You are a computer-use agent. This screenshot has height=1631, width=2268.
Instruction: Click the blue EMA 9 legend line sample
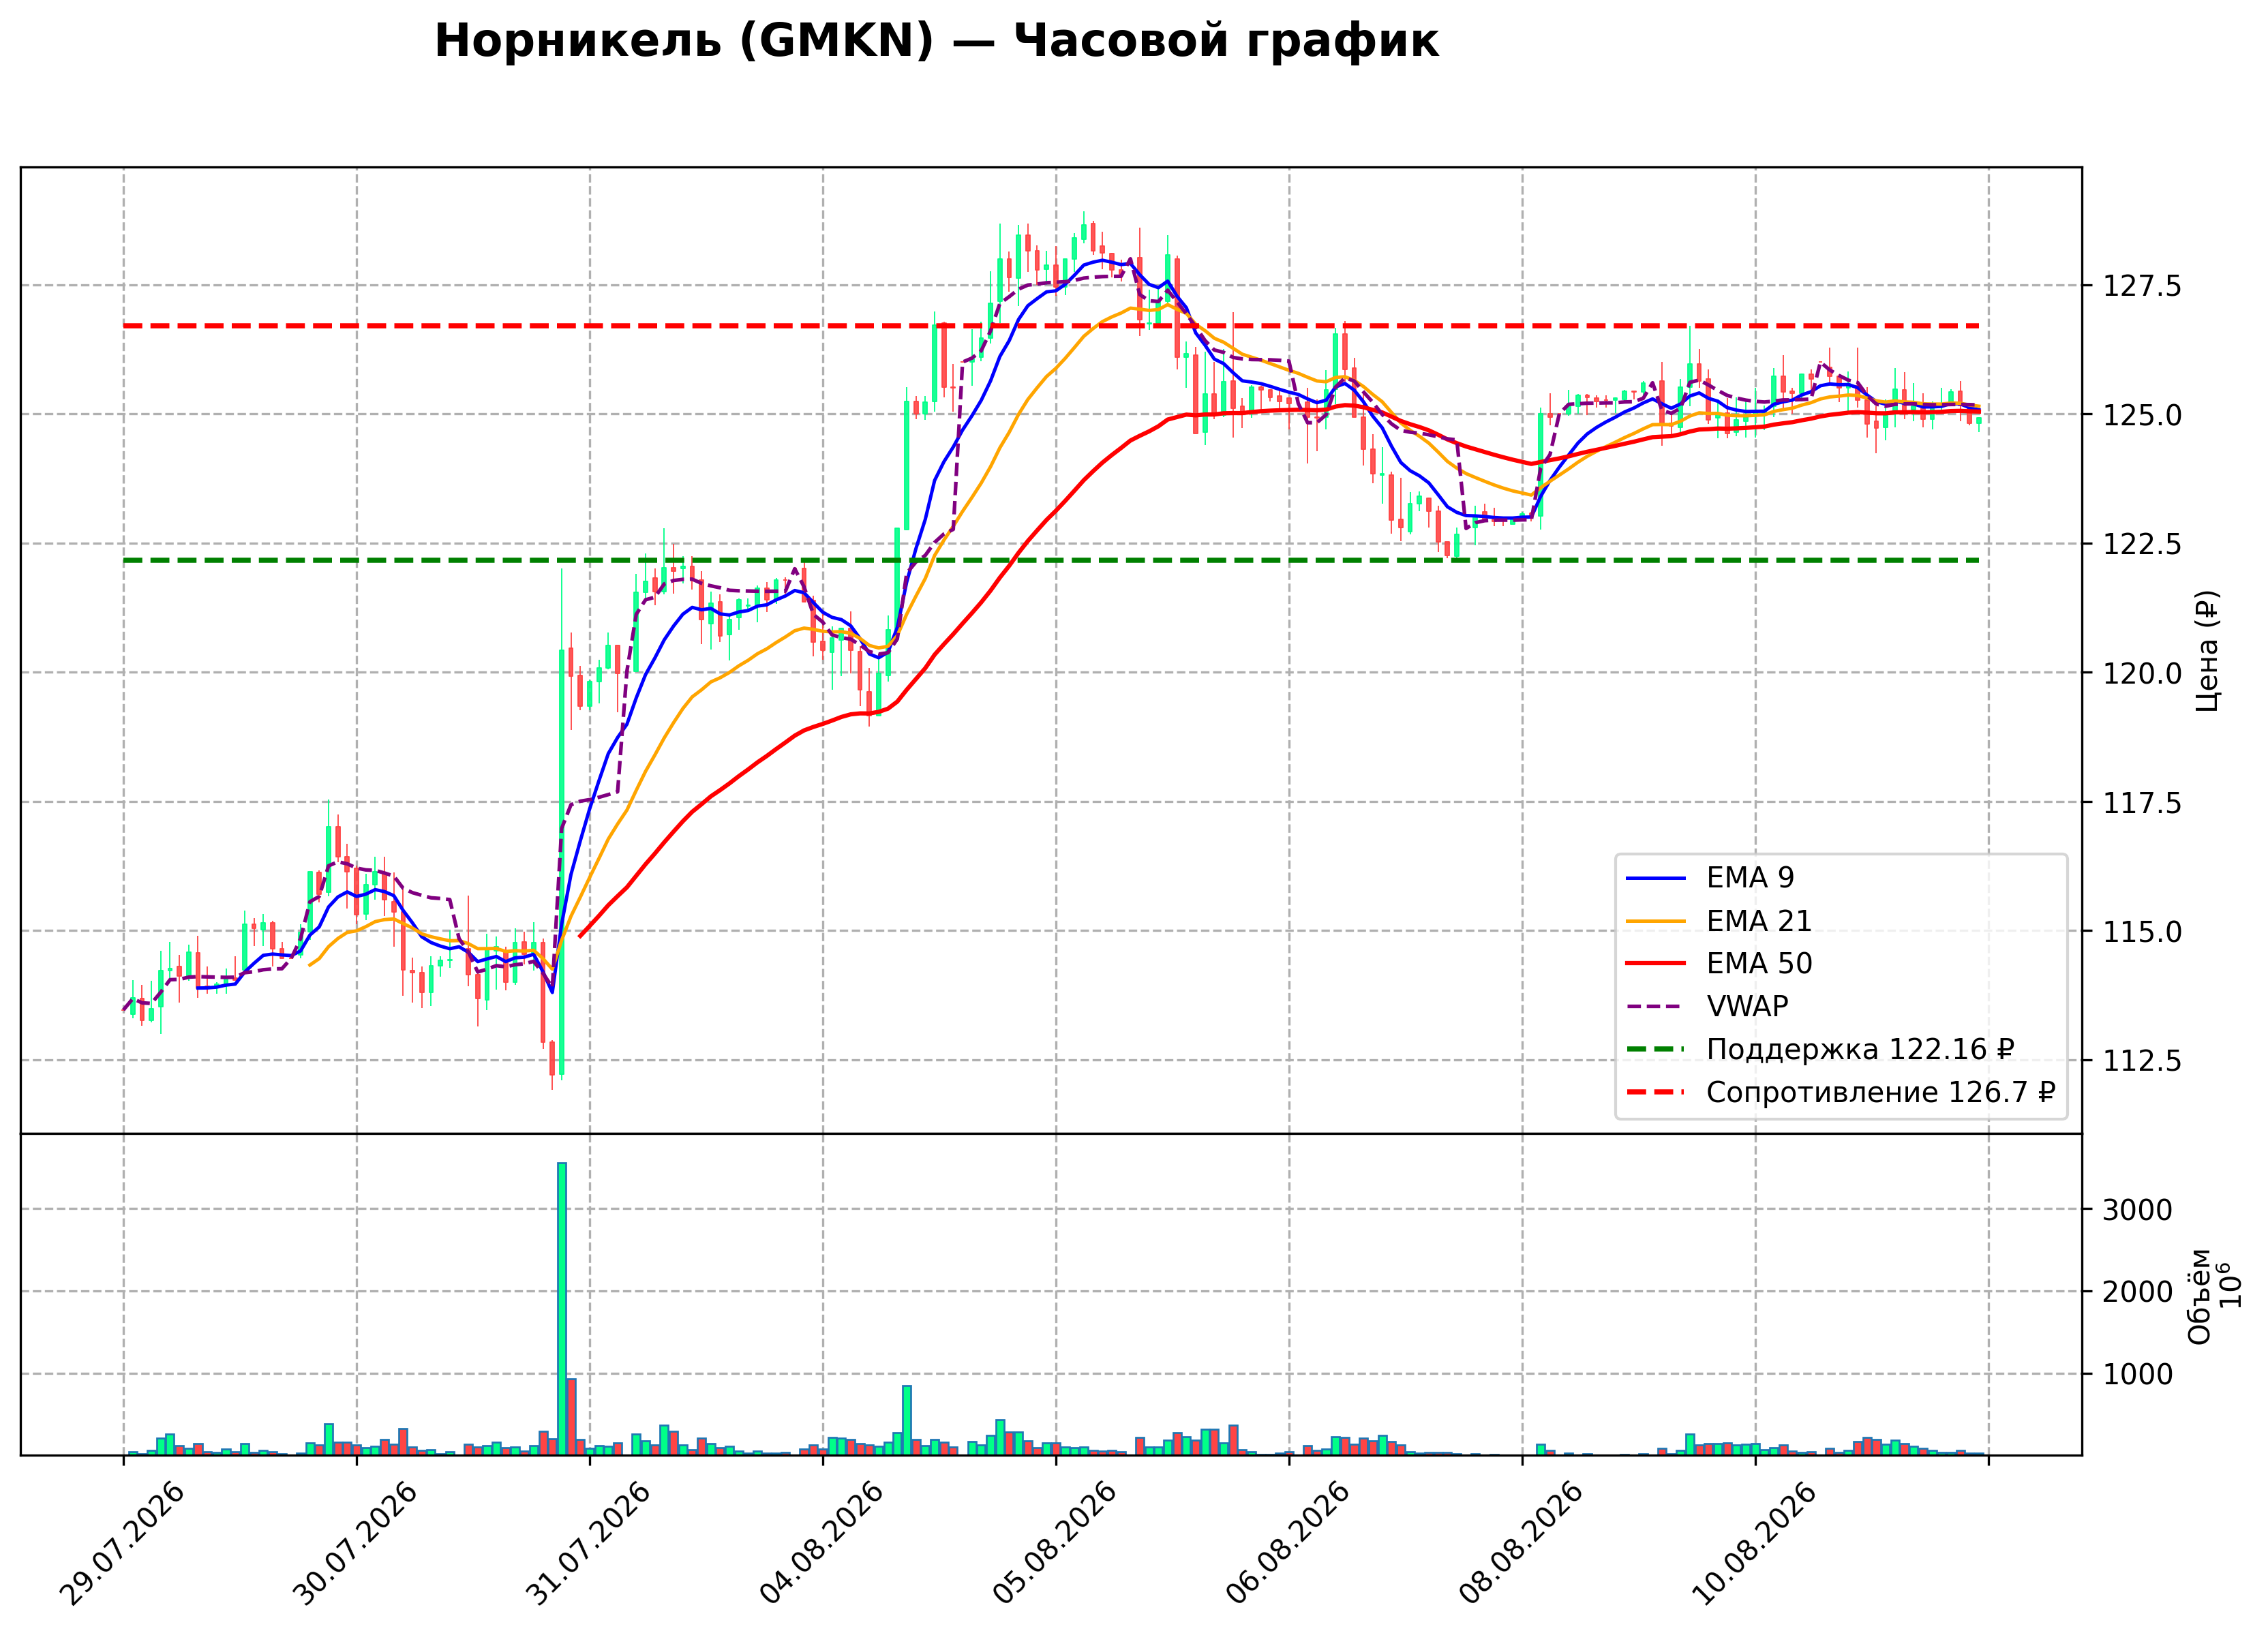(x=1656, y=879)
